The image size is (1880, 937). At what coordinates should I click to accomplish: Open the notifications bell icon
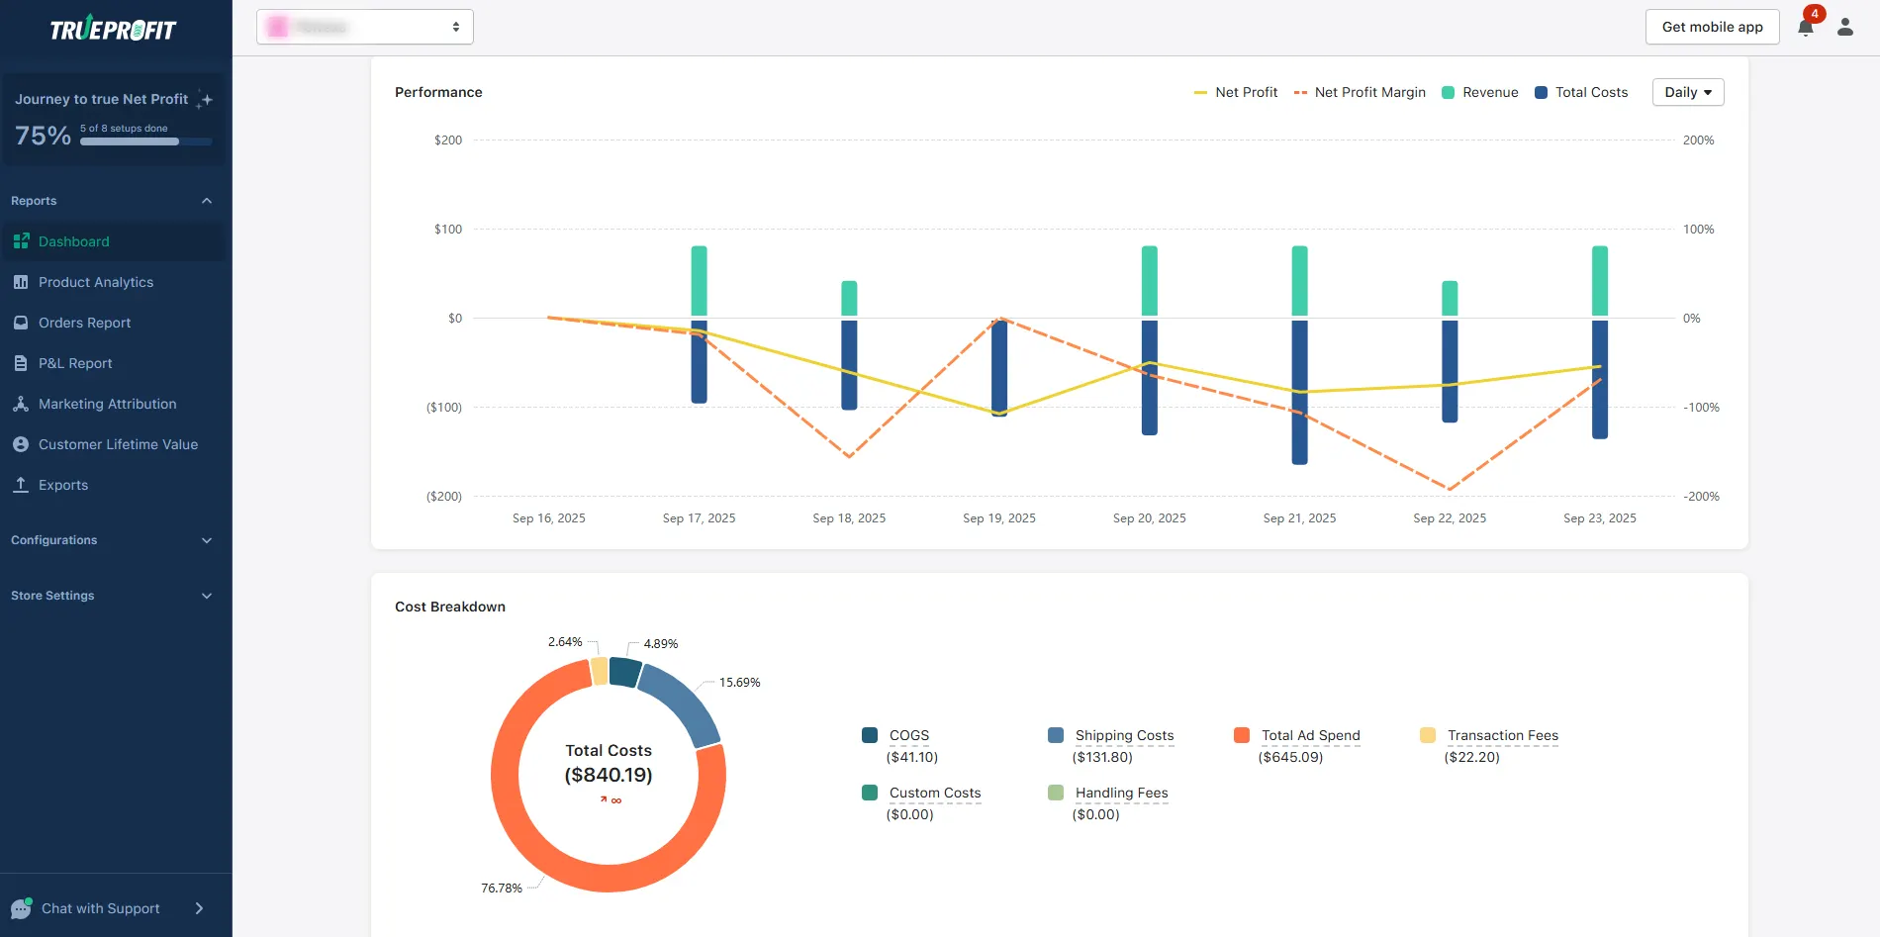[1806, 27]
